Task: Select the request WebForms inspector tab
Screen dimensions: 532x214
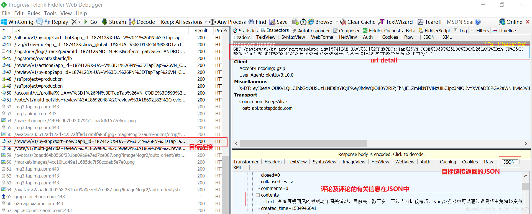Action: (322, 37)
